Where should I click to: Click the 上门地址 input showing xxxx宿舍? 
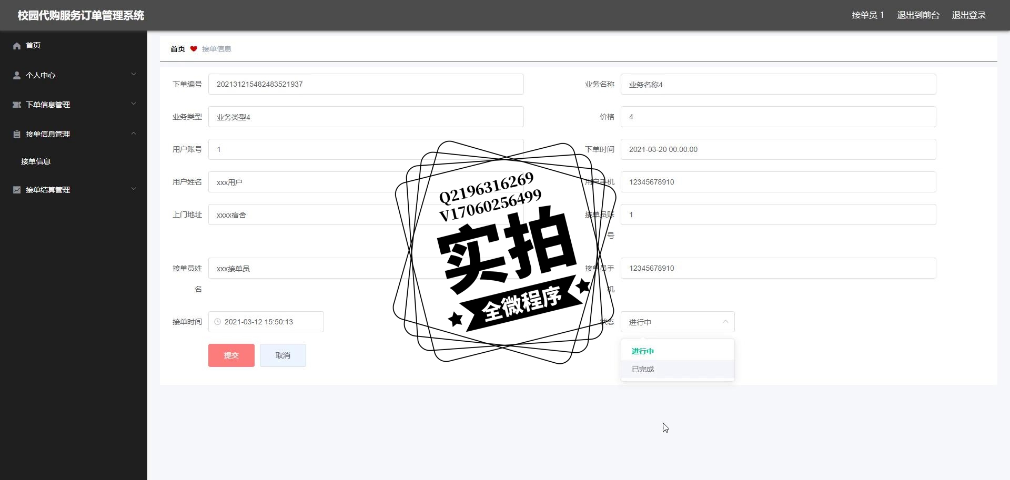366,215
